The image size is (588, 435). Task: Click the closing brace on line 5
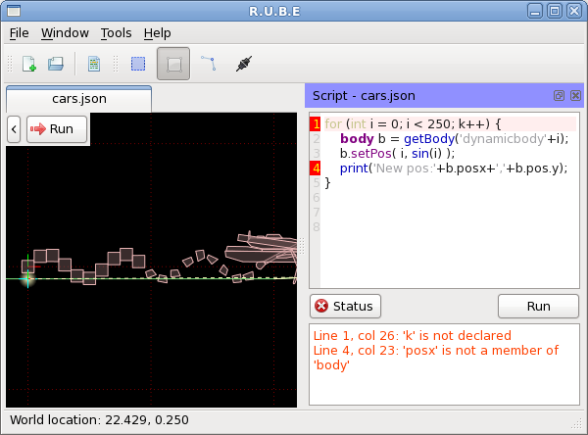click(x=327, y=182)
